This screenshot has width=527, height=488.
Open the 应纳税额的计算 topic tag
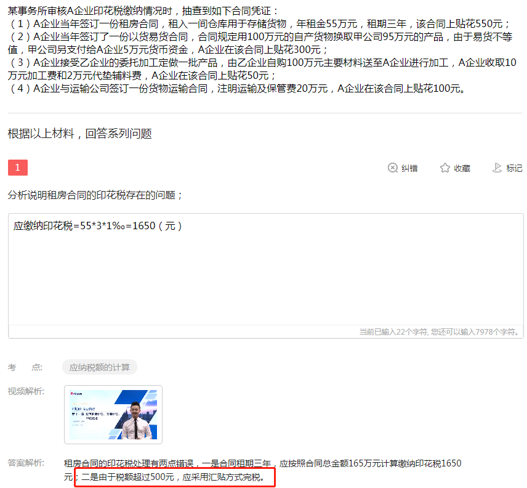click(x=99, y=367)
